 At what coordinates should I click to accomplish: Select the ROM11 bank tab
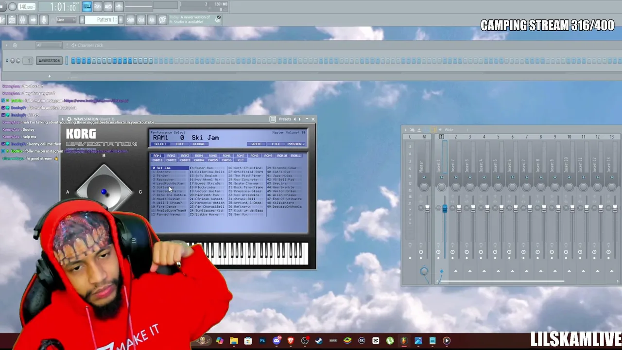coord(296,156)
